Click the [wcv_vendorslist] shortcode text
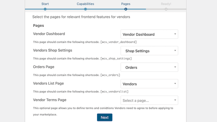 [x=115, y=91]
